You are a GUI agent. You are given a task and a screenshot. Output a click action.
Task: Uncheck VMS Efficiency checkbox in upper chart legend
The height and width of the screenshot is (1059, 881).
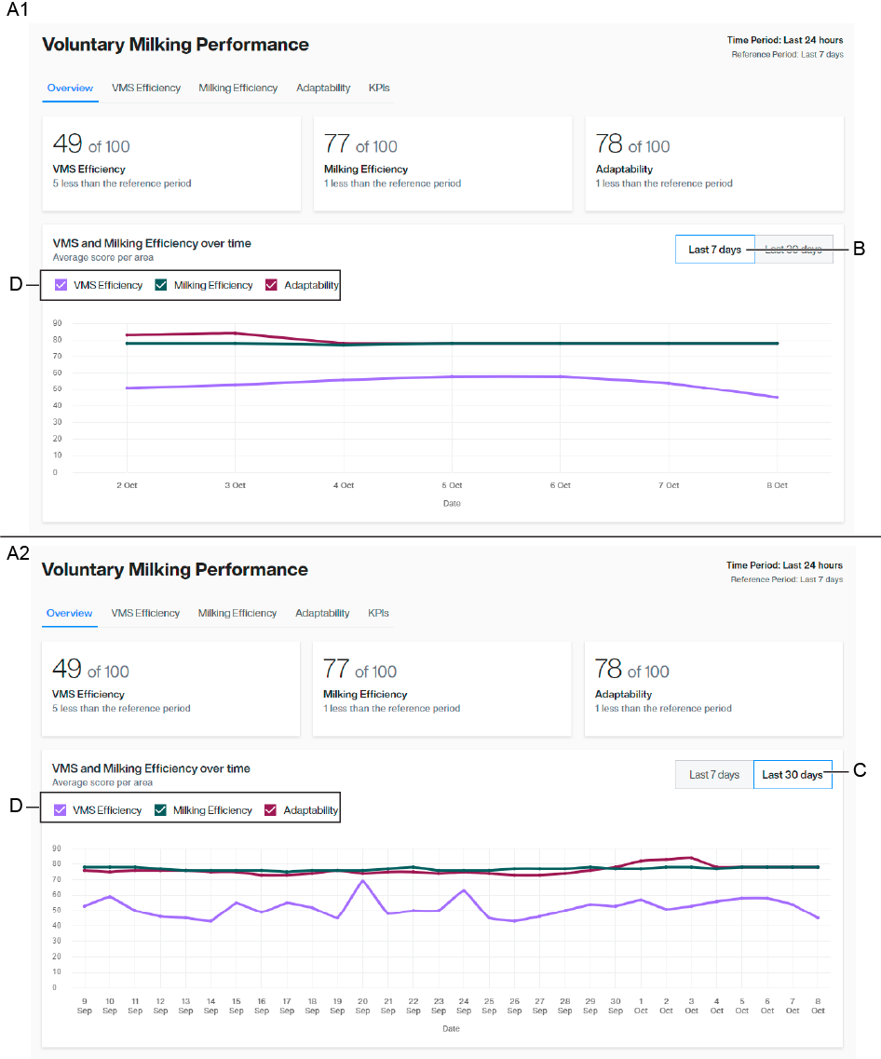click(61, 285)
